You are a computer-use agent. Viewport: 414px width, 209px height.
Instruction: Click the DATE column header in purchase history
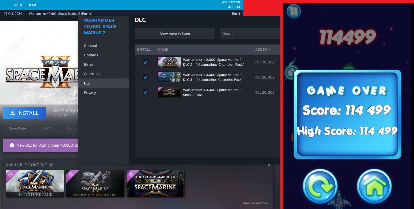(x=18, y=5)
